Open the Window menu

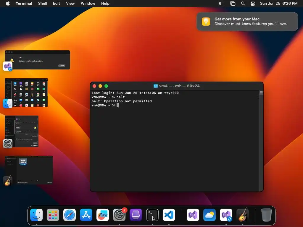pos(88,4)
